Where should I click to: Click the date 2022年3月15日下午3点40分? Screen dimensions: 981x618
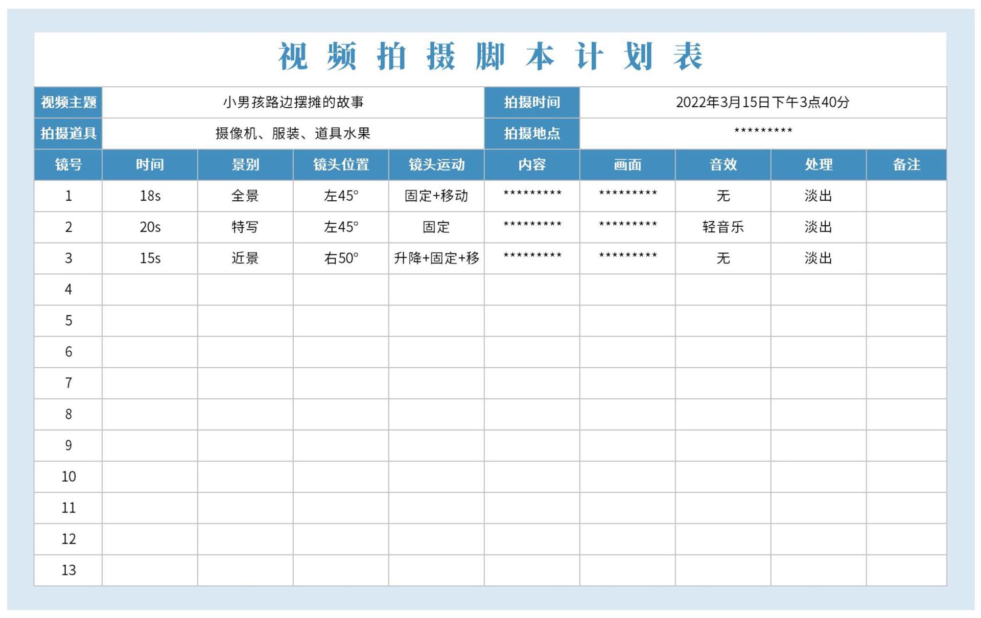pyautogui.click(x=763, y=103)
